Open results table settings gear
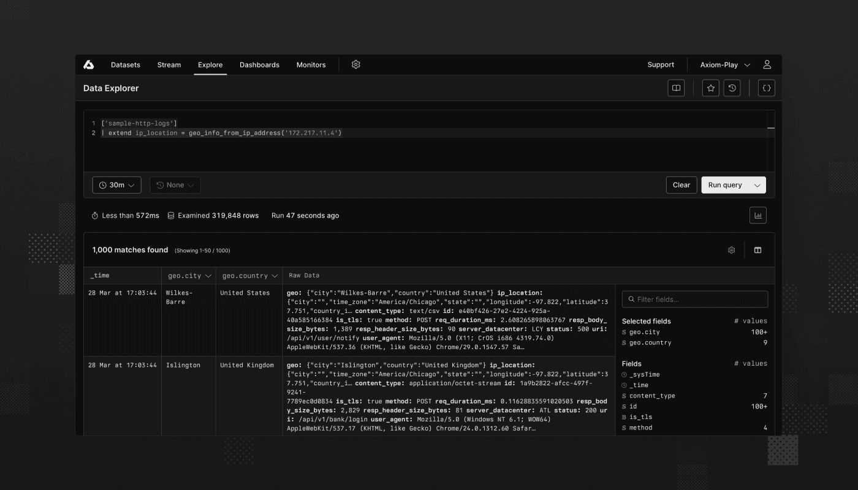This screenshot has height=490, width=858. tap(731, 250)
